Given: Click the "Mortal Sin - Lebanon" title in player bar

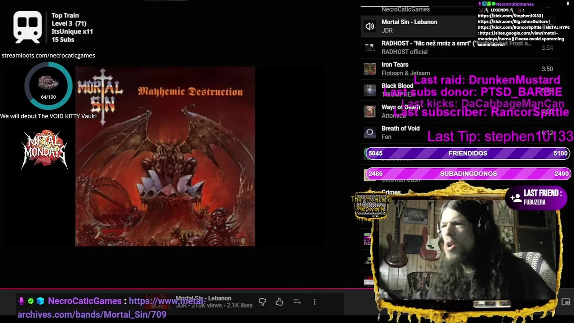Looking at the screenshot, I should (x=203, y=298).
